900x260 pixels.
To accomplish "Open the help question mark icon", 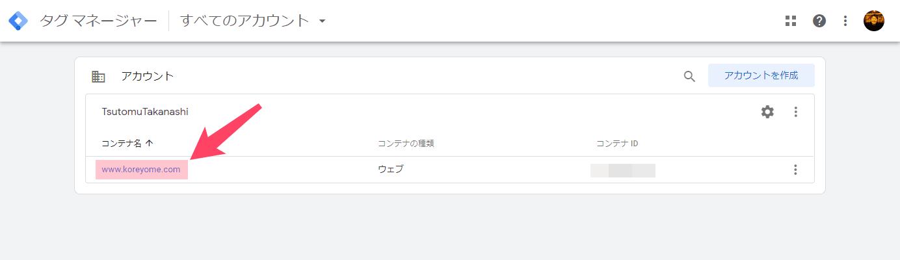I will (819, 21).
